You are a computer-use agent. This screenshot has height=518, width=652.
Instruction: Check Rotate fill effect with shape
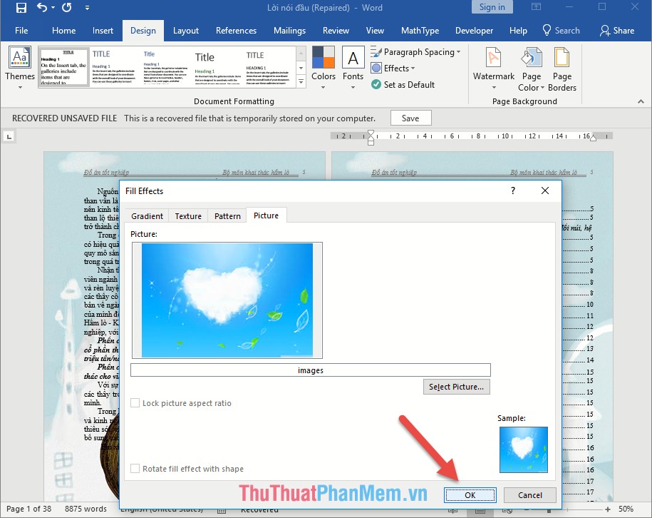(x=135, y=469)
